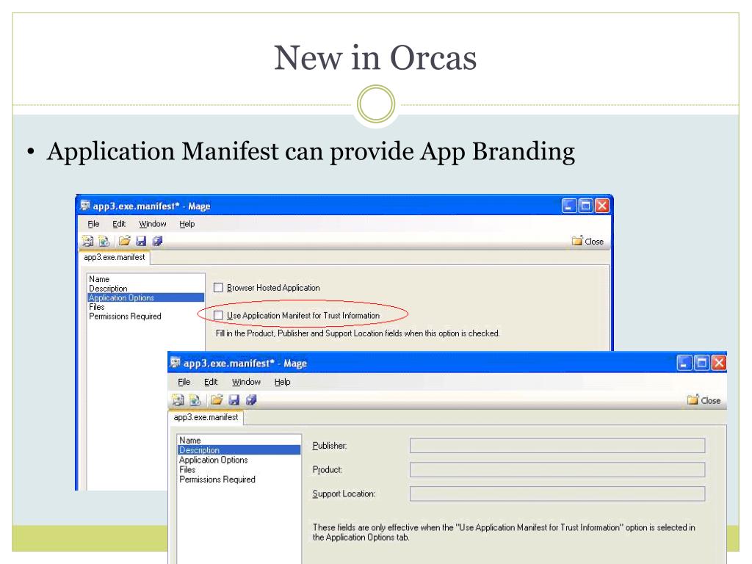Click New Application Manifest icon in back Mage window
752x564 pixels.
[x=88, y=241]
